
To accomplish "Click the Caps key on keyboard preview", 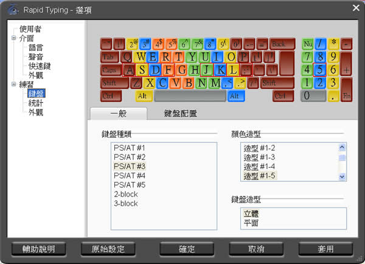I will (x=111, y=70).
